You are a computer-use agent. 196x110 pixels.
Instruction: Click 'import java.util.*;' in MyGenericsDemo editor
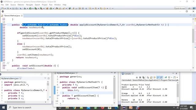(x=17, y=85)
